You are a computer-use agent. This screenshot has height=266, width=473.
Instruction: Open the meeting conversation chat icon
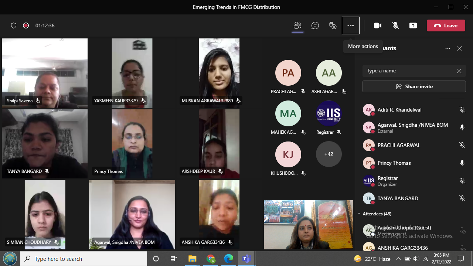(x=315, y=25)
